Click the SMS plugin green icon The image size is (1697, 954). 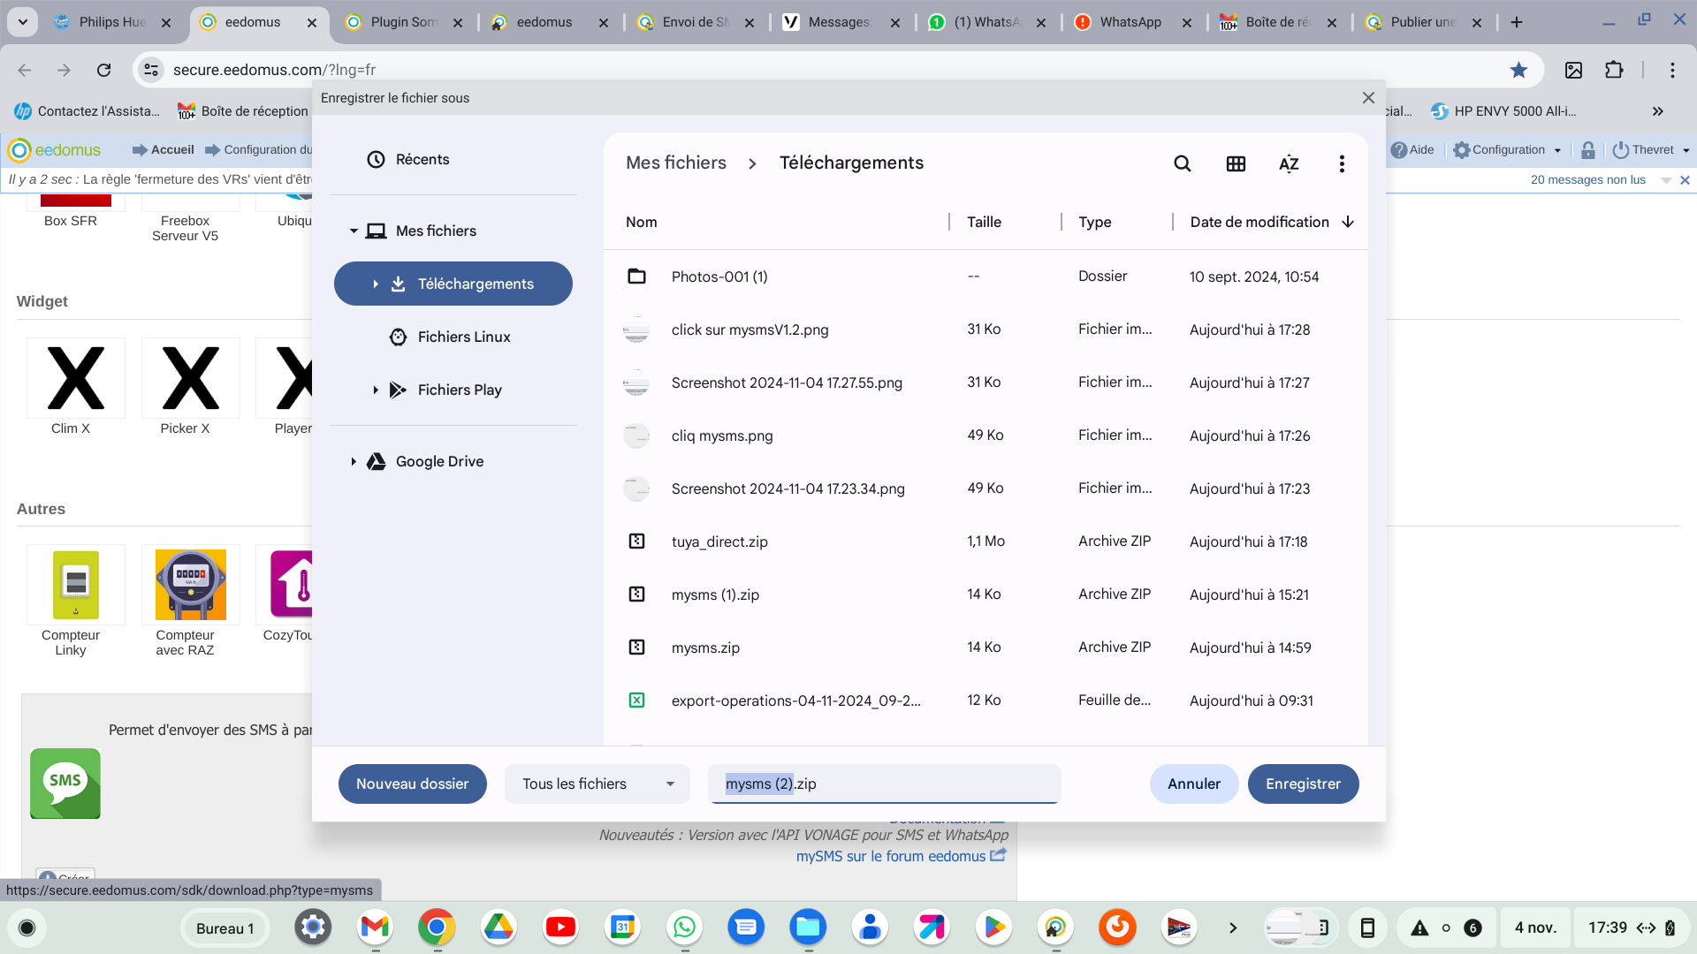pos(65,784)
